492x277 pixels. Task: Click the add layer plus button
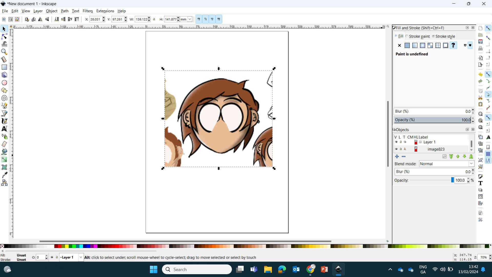[397, 156]
